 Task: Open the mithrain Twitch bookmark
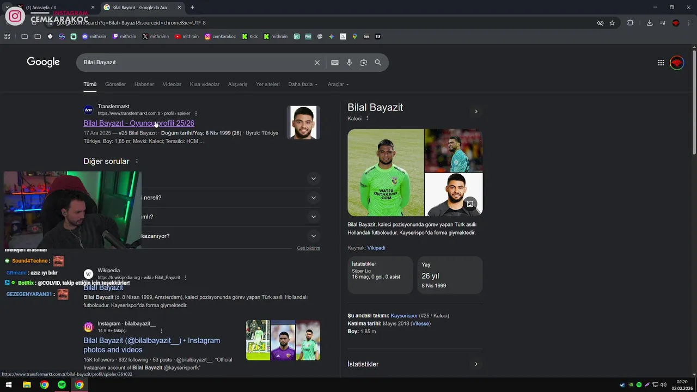tap(124, 36)
